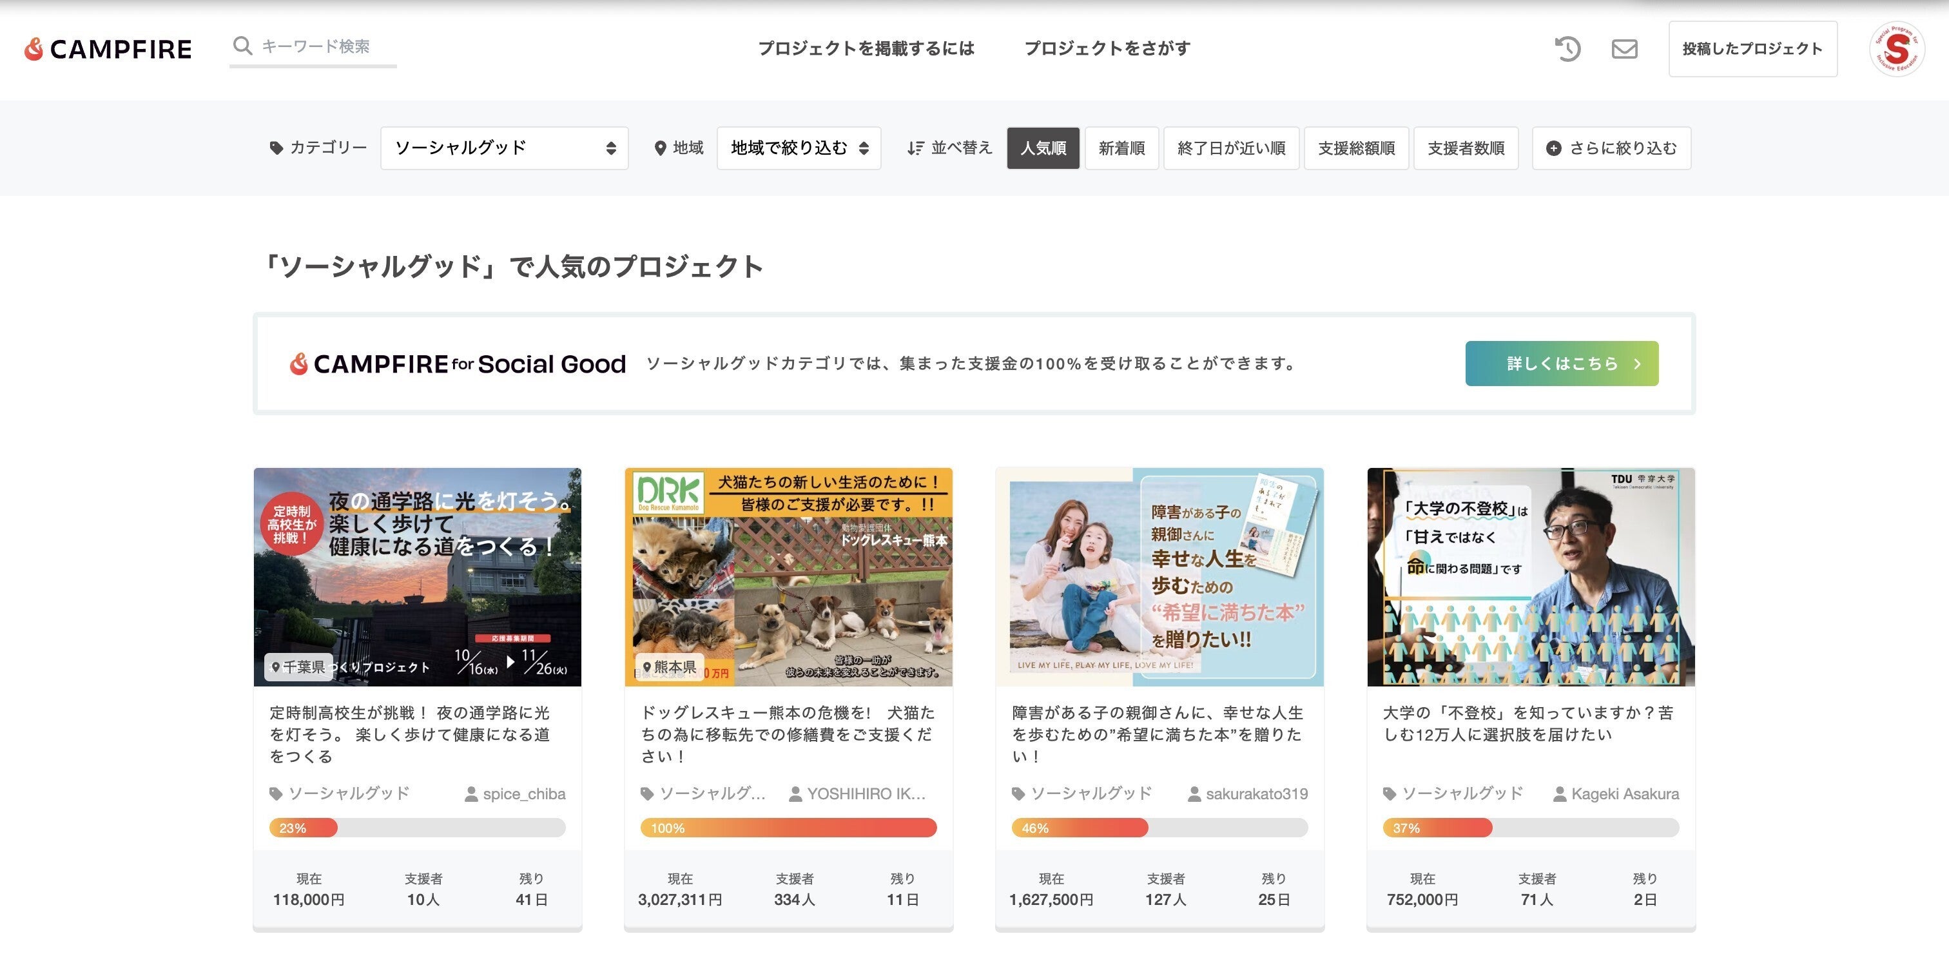Click the user icon beside Kageki Asakura

tap(1559, 793)
